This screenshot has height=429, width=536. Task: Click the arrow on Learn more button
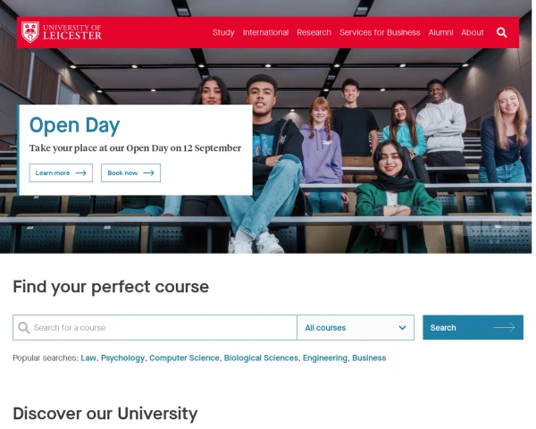coord(80,173)
